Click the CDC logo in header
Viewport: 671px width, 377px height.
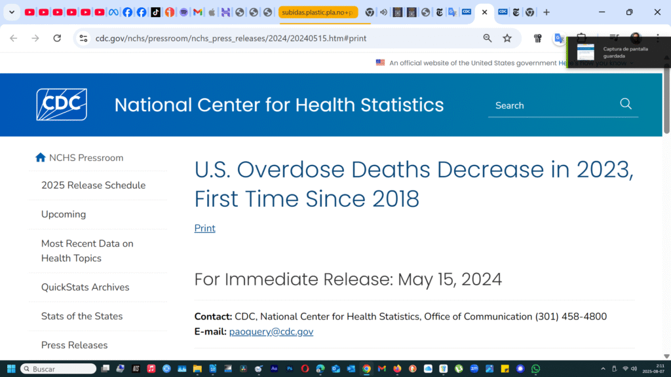coord(62,105)
